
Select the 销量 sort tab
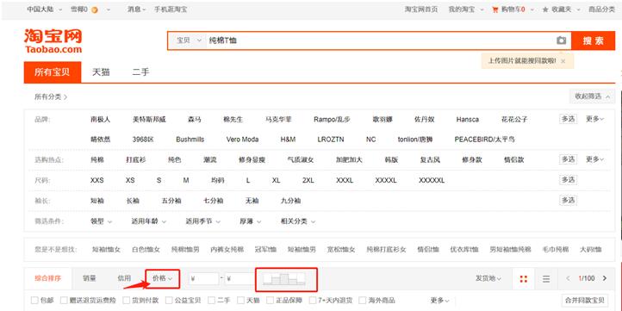pos(90,278)
